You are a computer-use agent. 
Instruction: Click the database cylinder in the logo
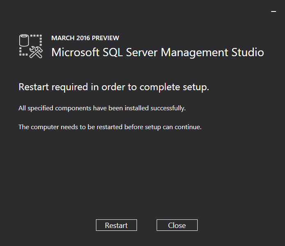24,40
